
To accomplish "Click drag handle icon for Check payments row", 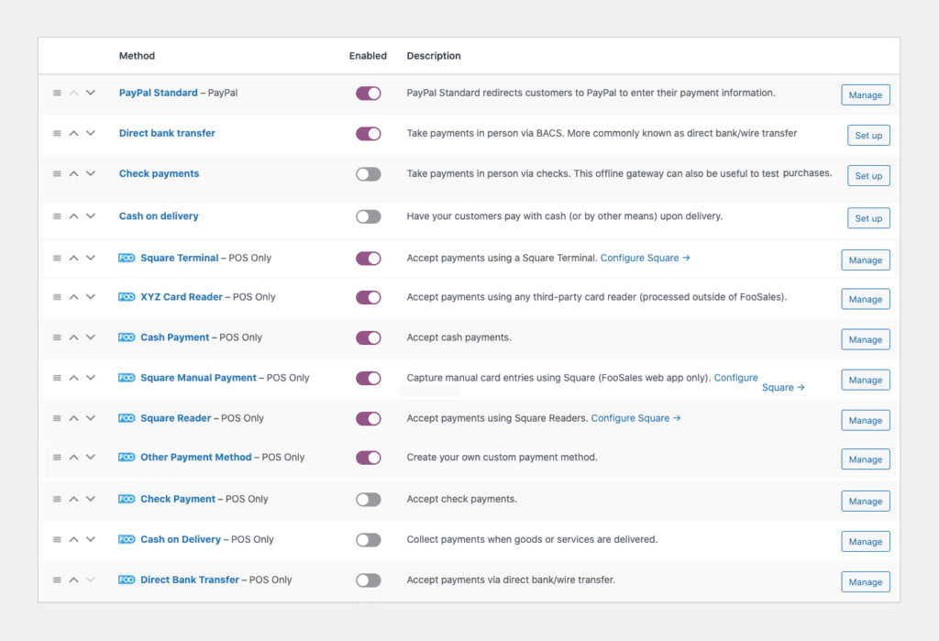I will [57, 173].
